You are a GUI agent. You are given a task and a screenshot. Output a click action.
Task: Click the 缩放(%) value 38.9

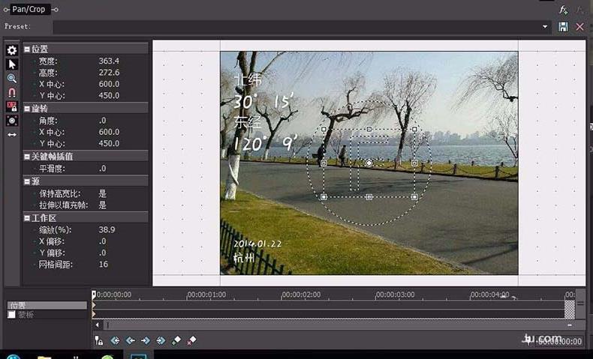tap(107, 229)
